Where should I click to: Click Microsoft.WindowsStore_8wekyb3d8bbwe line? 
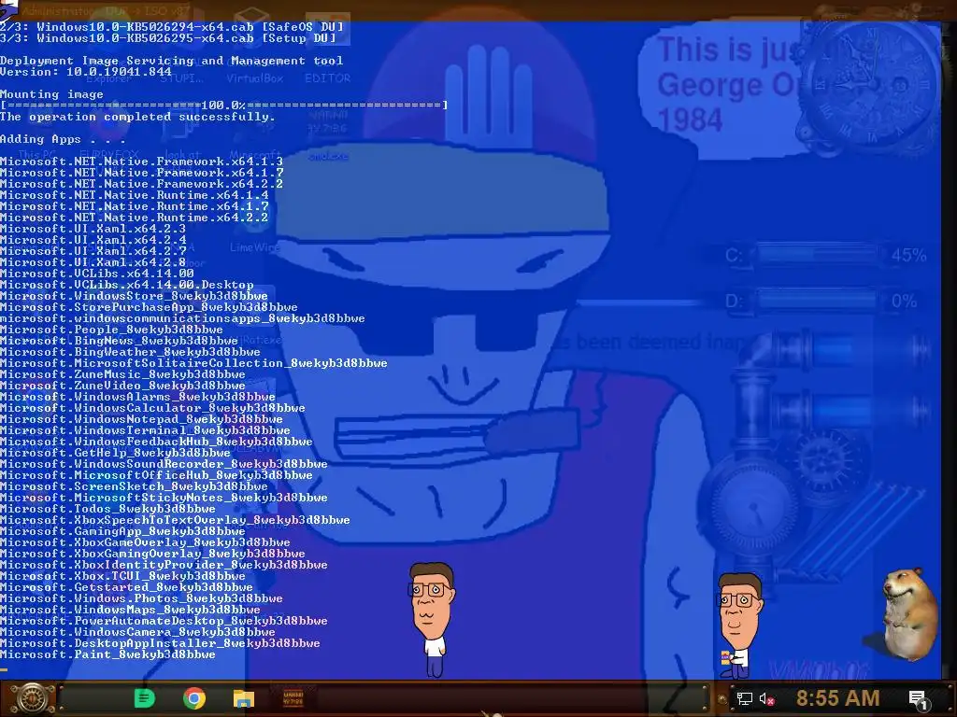[134, 296]
